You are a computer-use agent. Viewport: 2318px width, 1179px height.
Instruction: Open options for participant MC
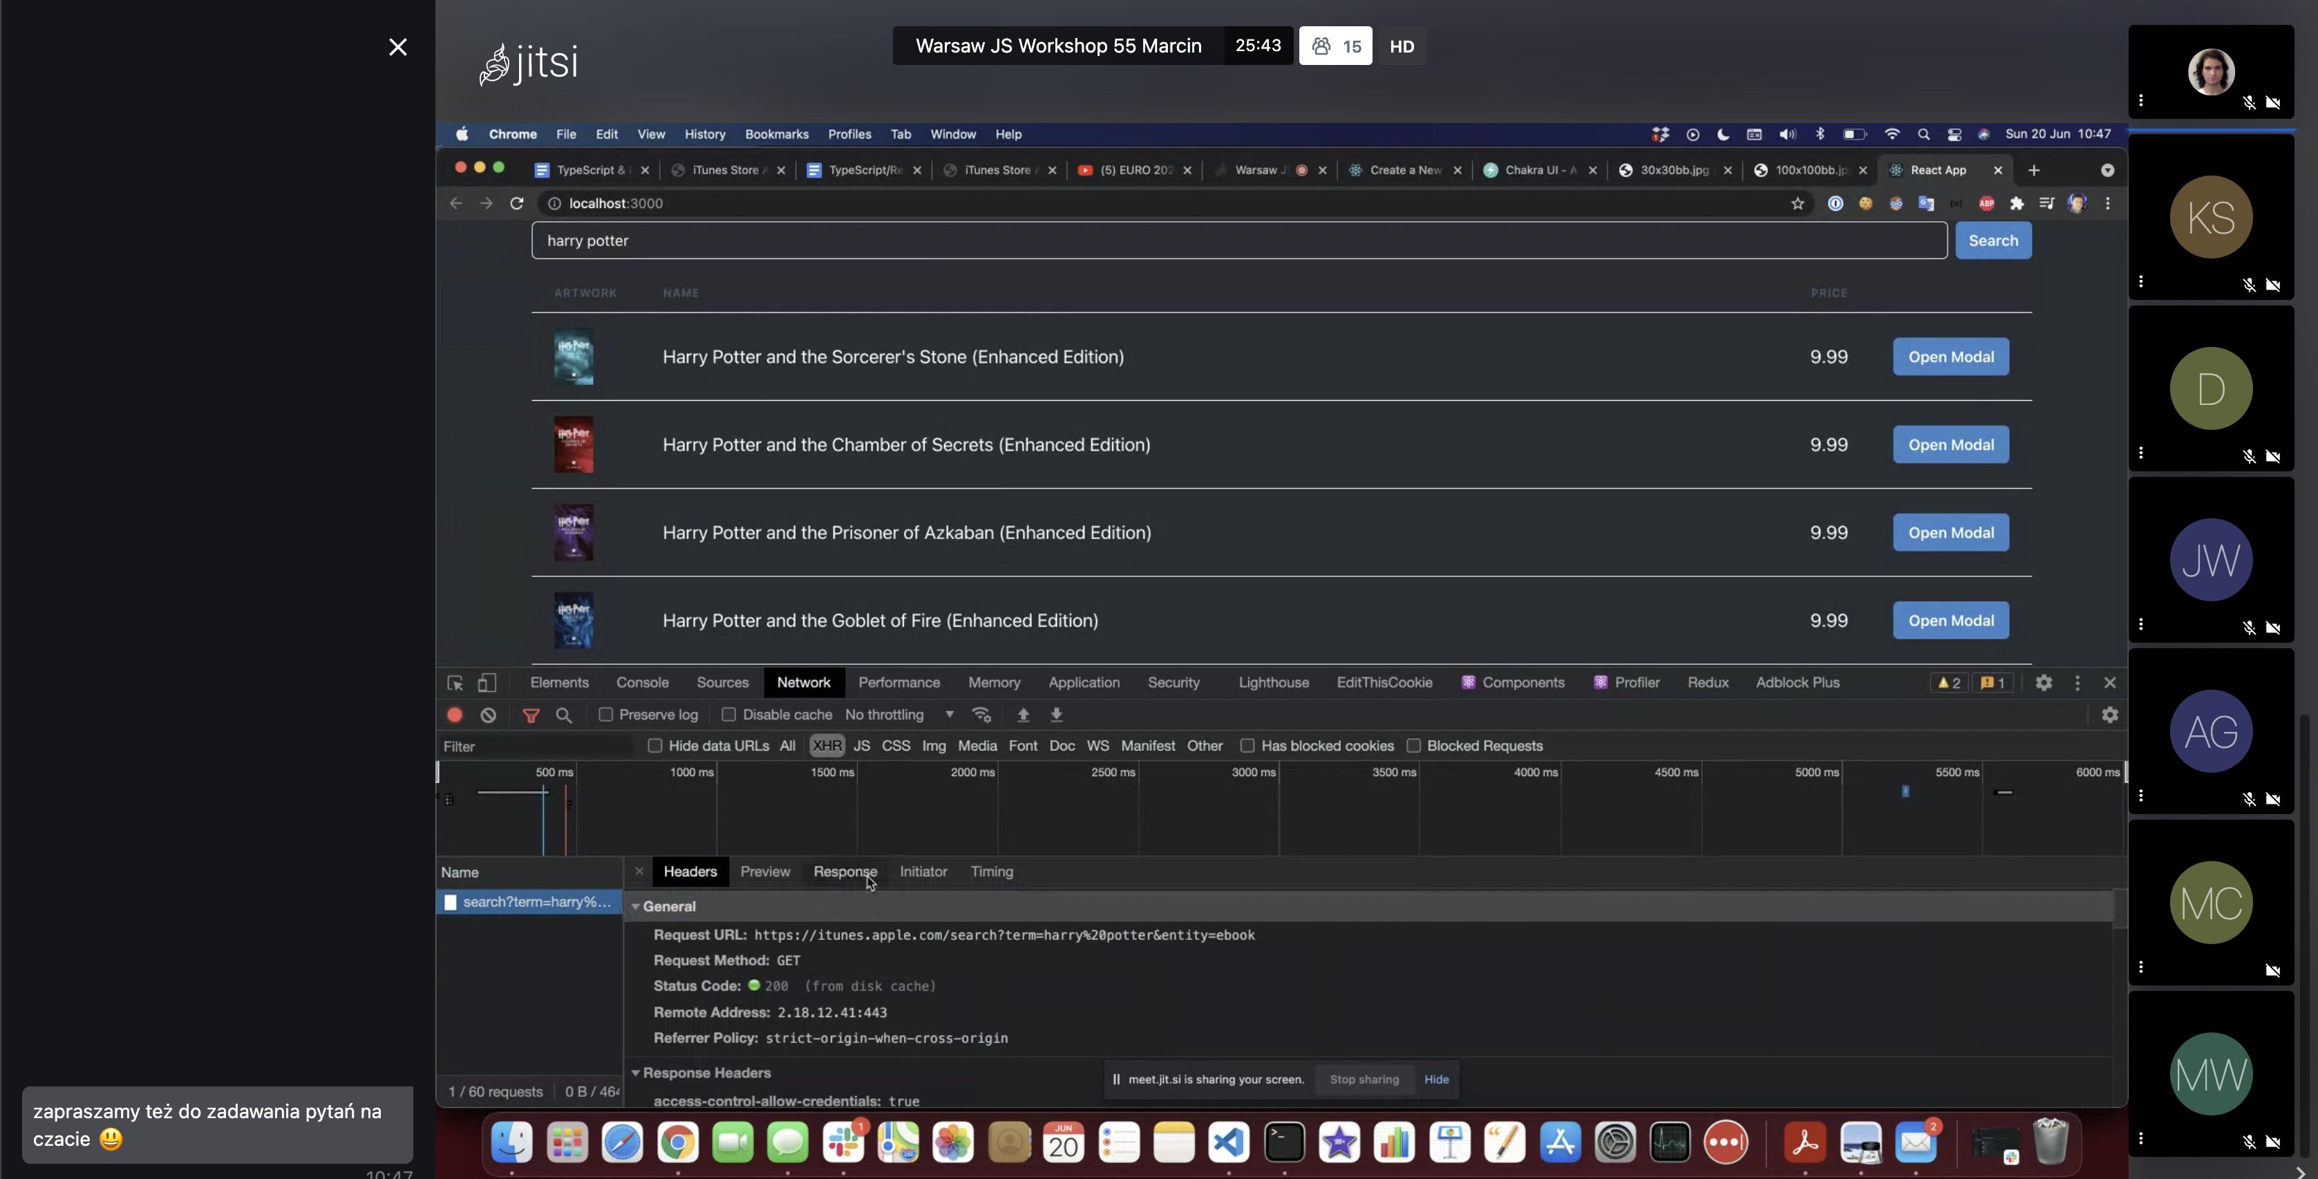[x=2142, y=967]
